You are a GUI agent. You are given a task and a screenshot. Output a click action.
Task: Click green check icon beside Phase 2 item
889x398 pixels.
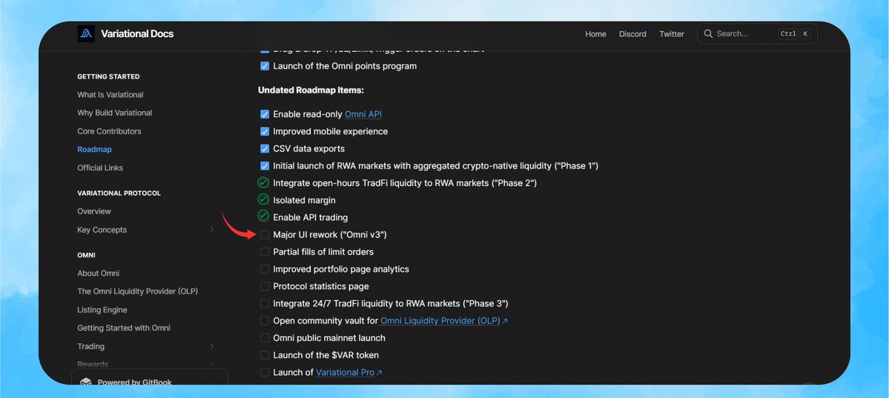[263, 182]
